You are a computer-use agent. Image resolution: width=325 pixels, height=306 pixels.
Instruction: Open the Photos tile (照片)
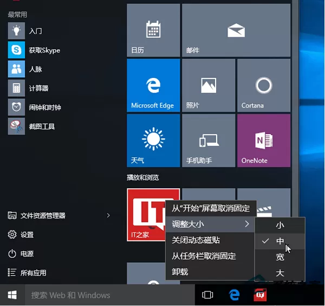pos(209,85)
